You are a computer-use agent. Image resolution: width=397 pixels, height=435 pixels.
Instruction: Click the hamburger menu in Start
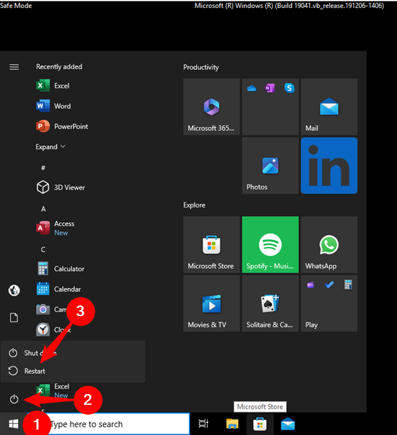point(14,67)
